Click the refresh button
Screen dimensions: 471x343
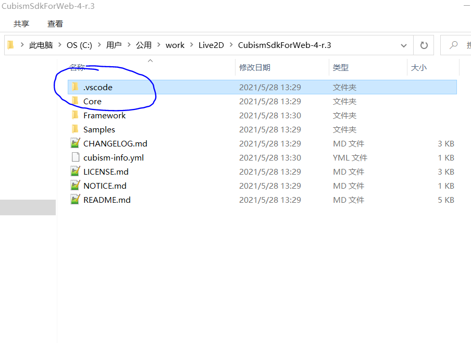pyautogui.click(x=424, y=45)
